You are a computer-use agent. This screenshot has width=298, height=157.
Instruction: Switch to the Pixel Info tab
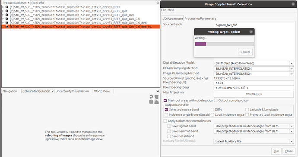coord(38,3)
